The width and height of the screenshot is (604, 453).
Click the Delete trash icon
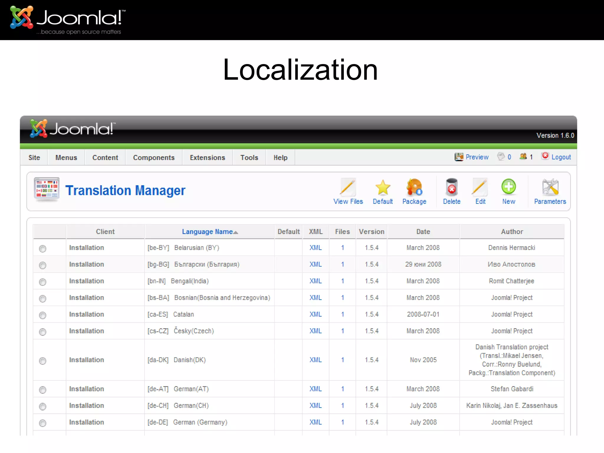[452, 187]
